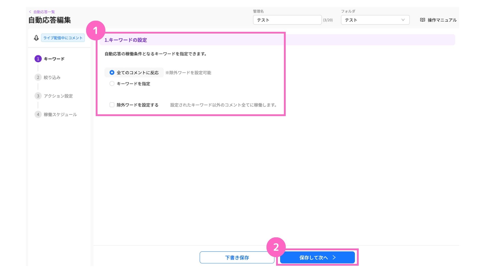
Task: Click the ライブ配信中にコメント tag
Action: pos(63,38)
